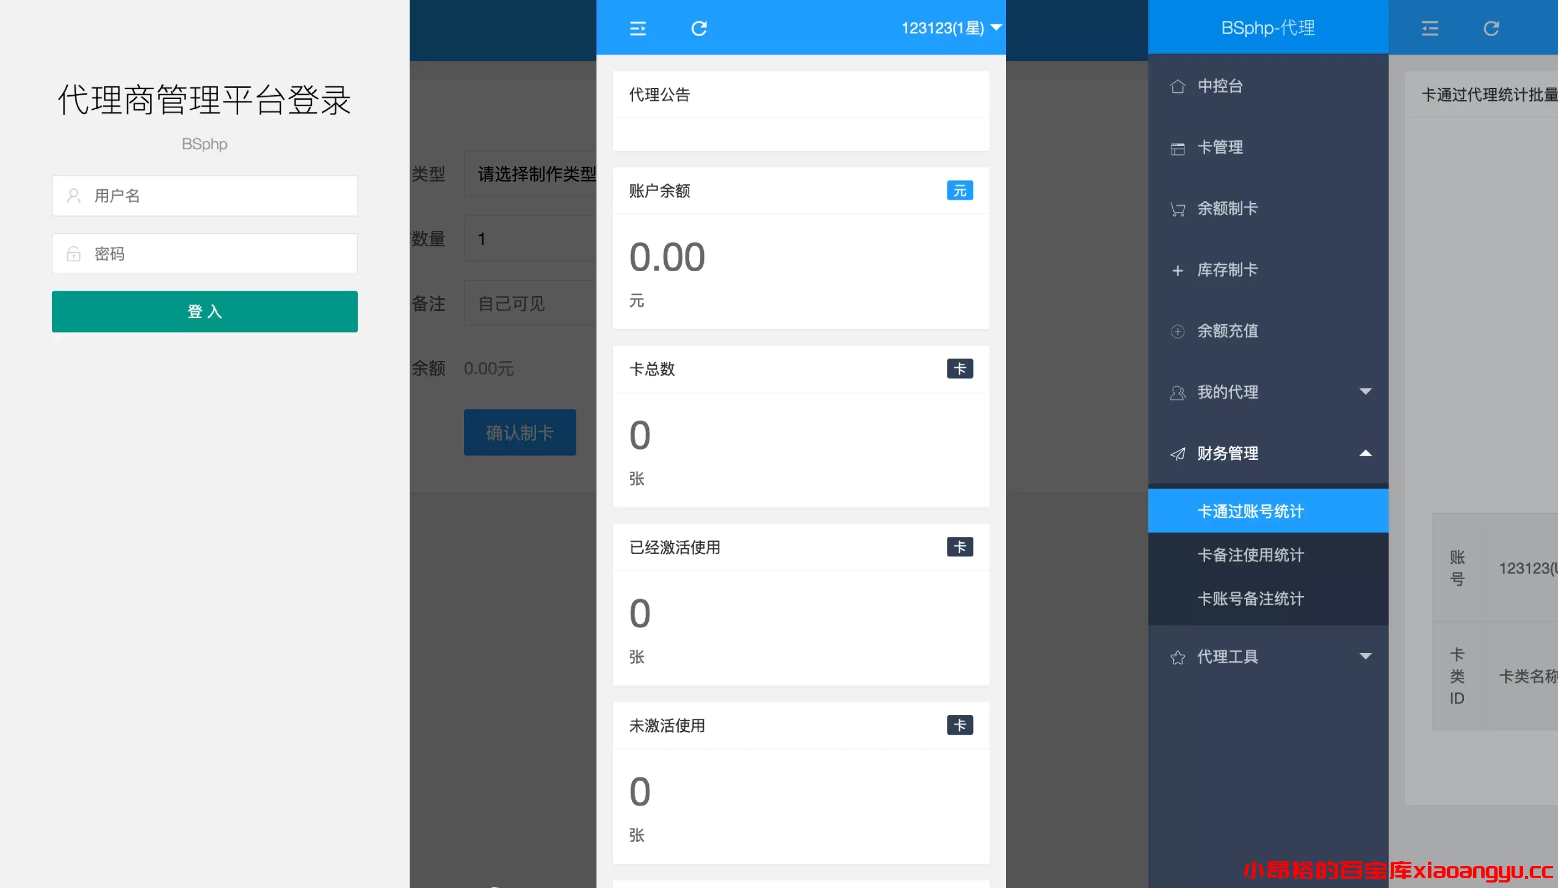This screenshot has width=1558, height=888.
Task: Click the 卡 badge on 卡总数 card
Action: coord(959,369)
